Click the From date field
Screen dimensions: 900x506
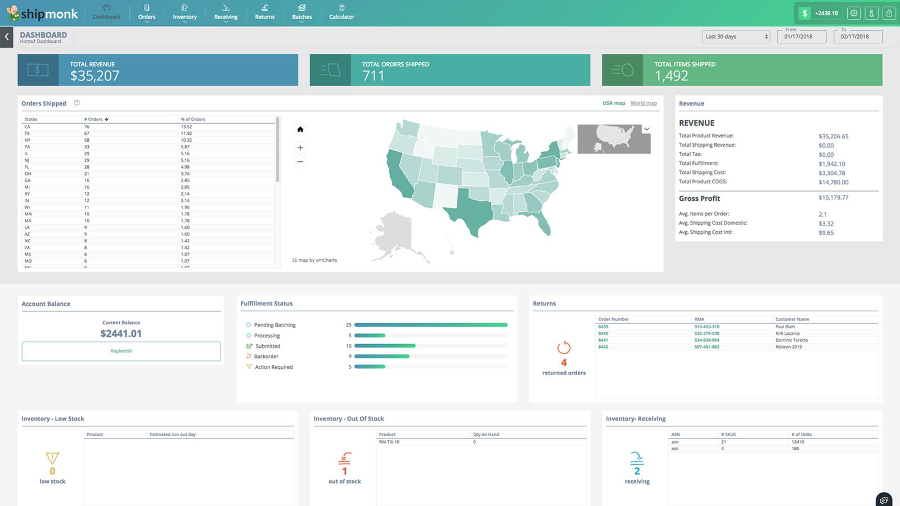click(x=798, y=37)
